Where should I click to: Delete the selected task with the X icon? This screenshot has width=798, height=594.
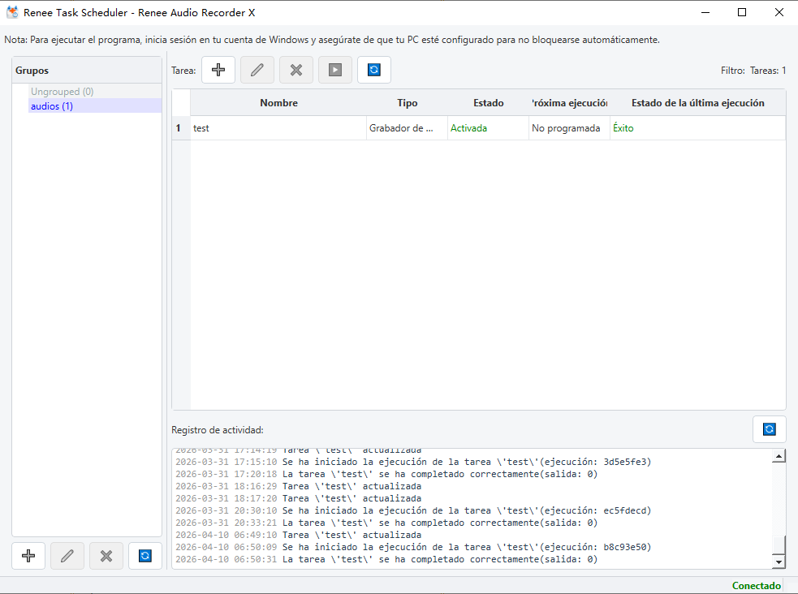[x=296, y=70]
